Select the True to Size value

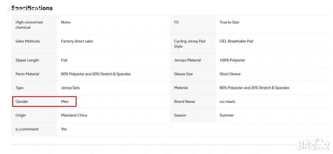[x=229, y=22]
